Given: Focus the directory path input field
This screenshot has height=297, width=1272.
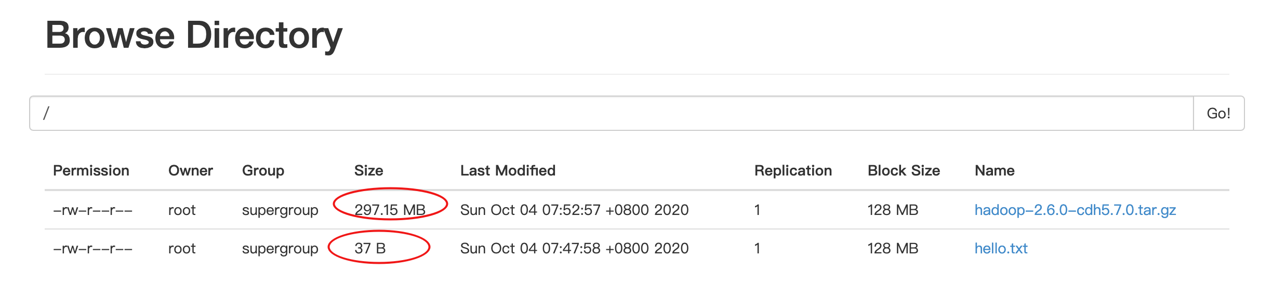Looking at the screenshot, I should [x=612, y=113].
